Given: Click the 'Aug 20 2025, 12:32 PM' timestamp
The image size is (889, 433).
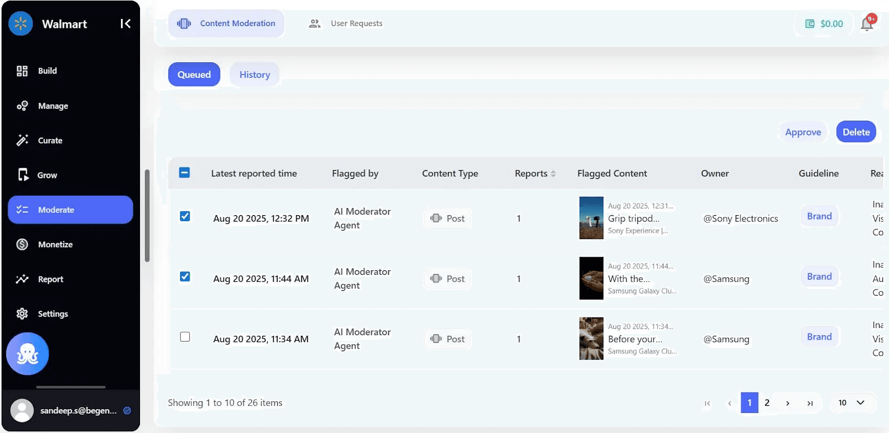Looking at the screenshot, I should tap(261, 218).
